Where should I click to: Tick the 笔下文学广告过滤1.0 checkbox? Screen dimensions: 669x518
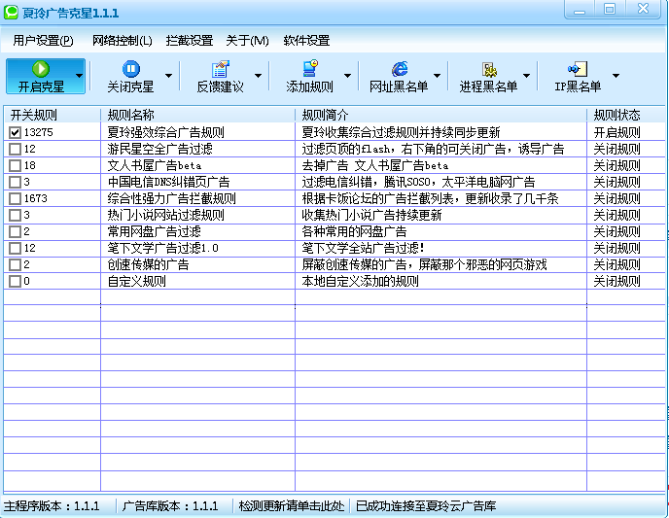(15, 249)
